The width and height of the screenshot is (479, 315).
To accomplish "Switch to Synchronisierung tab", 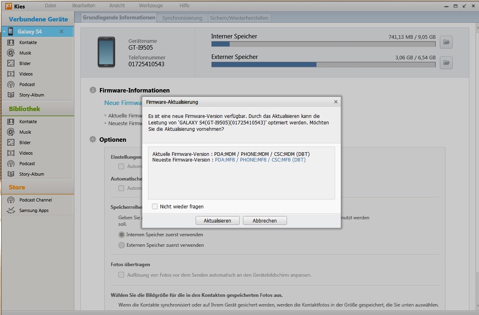I will click(182, 18).
